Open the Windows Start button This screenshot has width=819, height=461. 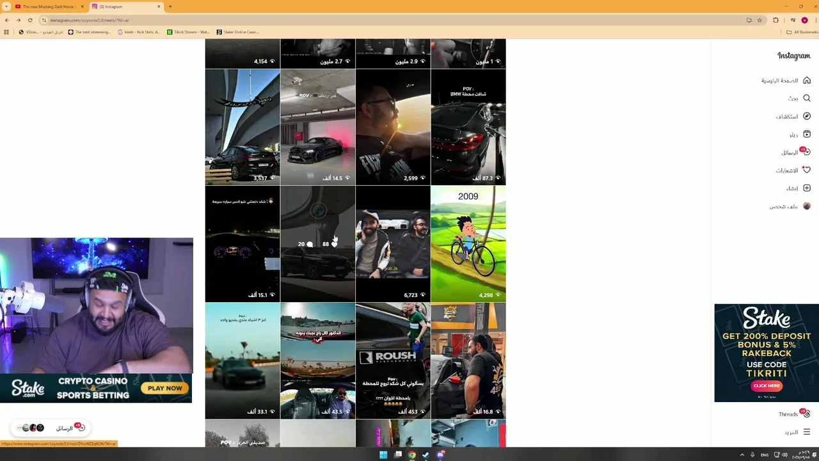383,455
